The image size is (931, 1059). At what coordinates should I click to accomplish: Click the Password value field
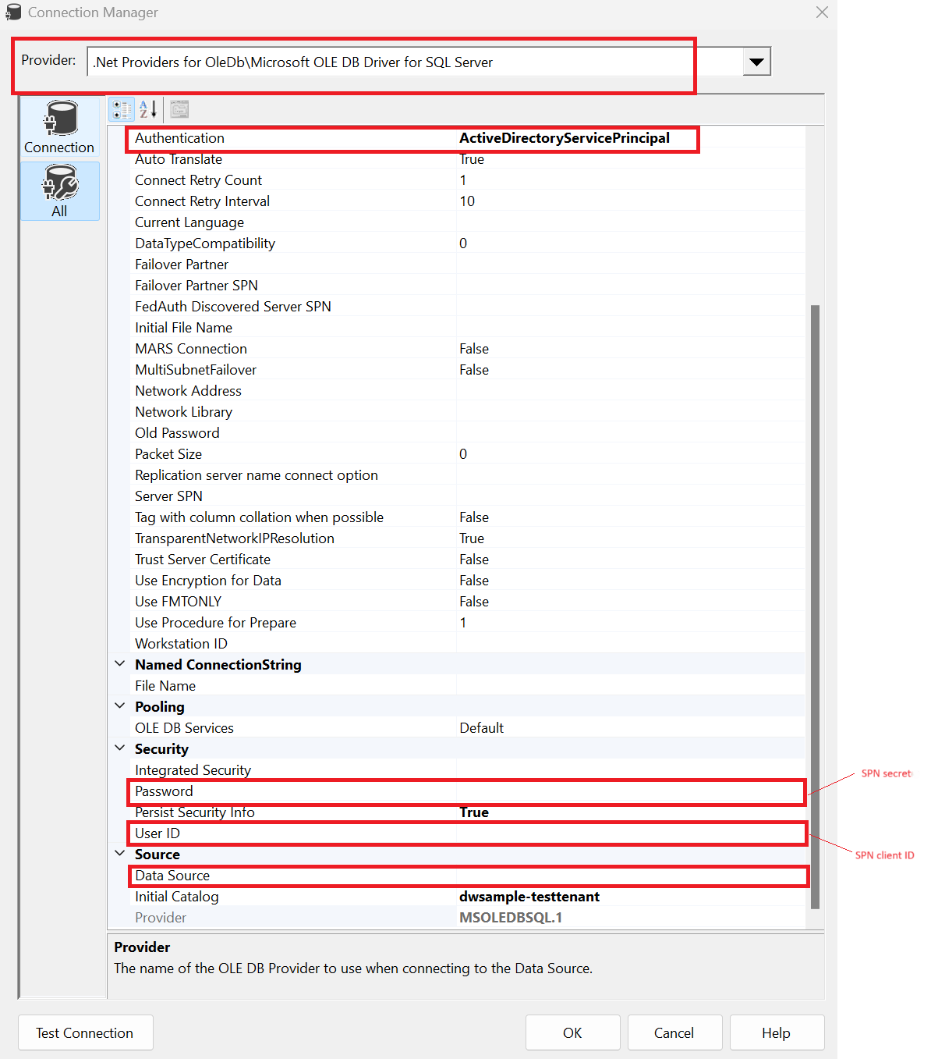[x=630, y=791]
